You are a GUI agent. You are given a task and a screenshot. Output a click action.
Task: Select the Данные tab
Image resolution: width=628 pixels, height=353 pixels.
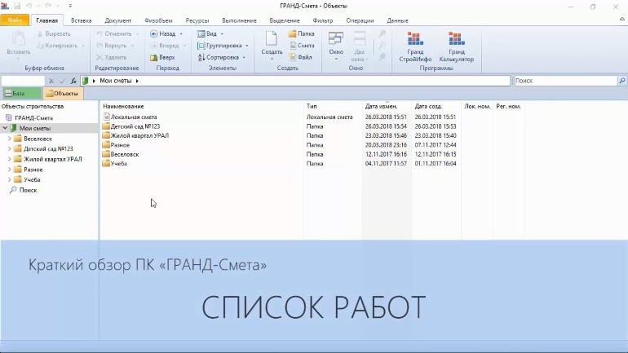(x=397, y=20)
